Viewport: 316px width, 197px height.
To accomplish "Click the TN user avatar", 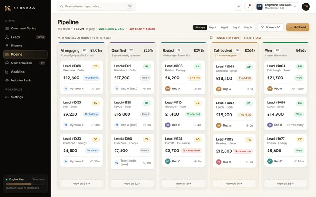I will [306, 7].
